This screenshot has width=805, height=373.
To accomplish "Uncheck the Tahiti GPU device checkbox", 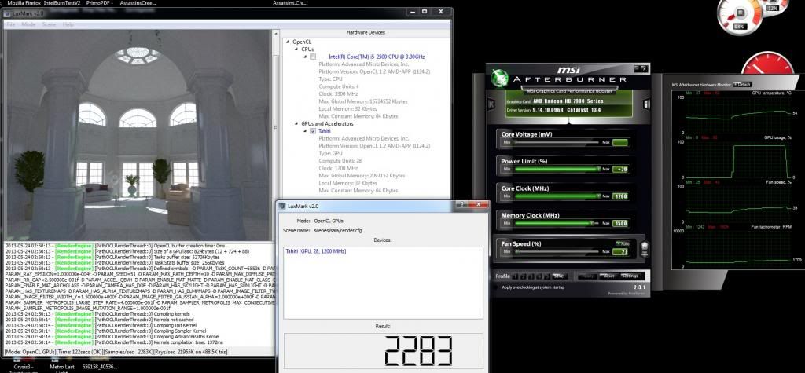I will click(x=313, y=131).
